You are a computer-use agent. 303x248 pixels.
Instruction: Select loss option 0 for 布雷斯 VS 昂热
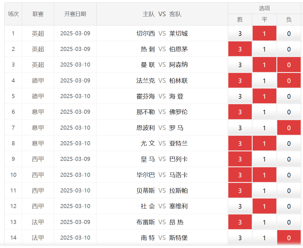(x=289, y=222)
